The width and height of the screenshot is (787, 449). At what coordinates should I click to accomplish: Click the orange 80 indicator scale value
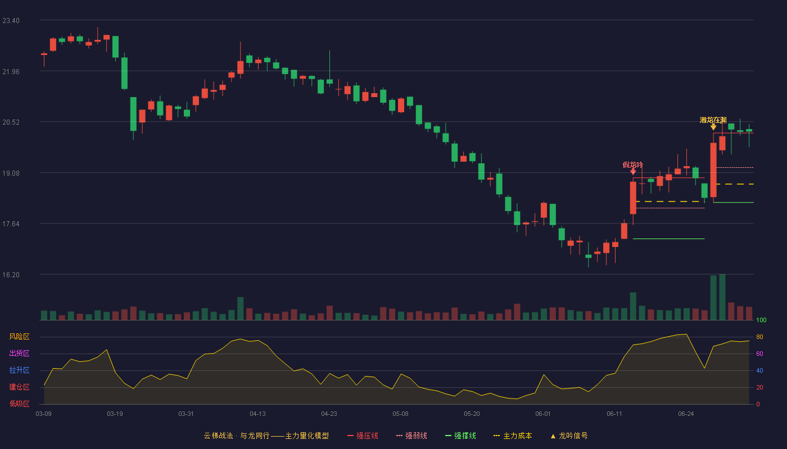[x=759, y=337]
